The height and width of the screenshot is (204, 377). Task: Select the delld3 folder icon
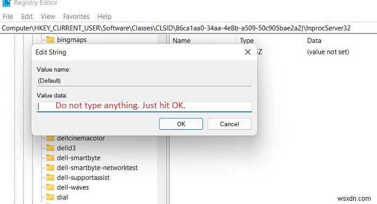pos(50,148)
